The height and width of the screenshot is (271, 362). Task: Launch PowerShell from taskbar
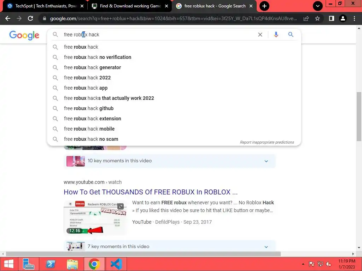(x=50, y=264)
